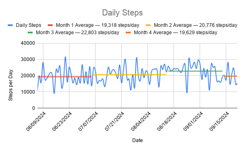Click the x-axis date label 09/01/2024
Viewport: 245px width, 151px height.
(x=193, y=121)
